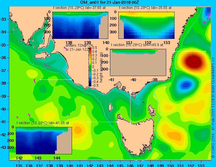216x167 pixels.
Task: Click the magenta drifter arrow in top-right corner
Action: [207, 18]
